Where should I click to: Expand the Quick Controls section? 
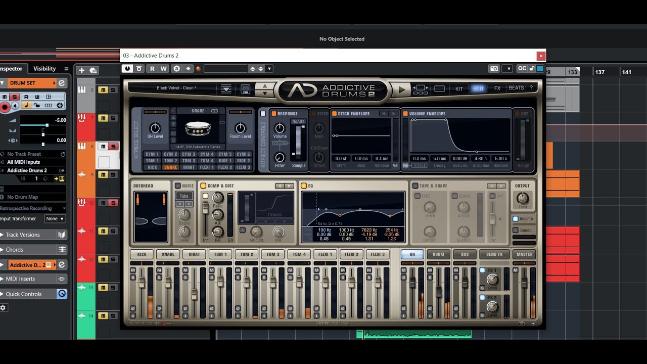2,294
